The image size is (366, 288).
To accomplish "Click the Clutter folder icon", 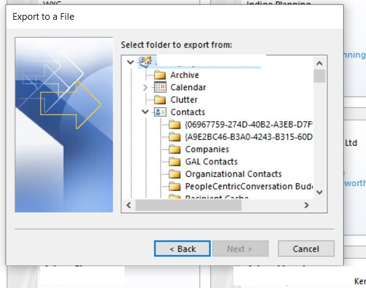I will point(160,100).
